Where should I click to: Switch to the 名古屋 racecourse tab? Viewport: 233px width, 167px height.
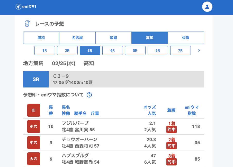coord(77,38)
